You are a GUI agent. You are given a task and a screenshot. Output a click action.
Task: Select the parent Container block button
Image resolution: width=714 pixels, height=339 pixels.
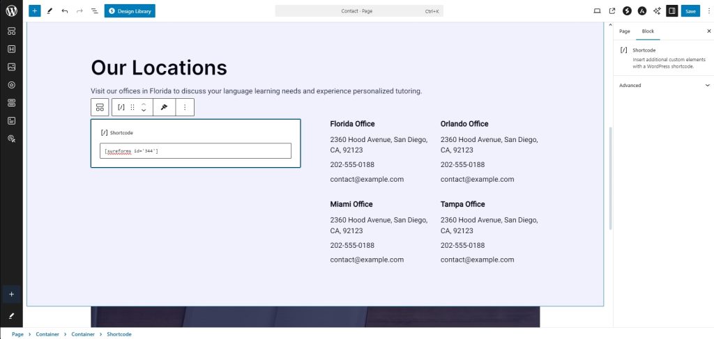pos(100,107)
